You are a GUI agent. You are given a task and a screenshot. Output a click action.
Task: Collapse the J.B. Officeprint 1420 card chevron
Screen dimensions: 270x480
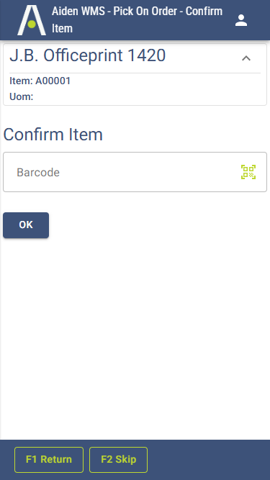(x=246, y=58)
